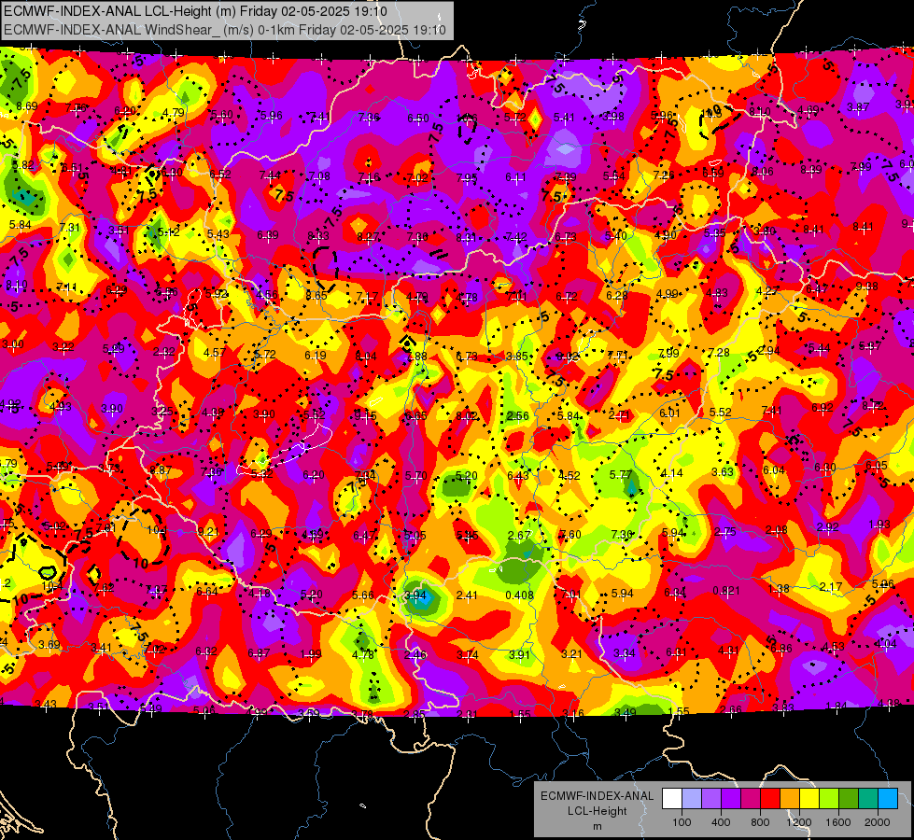Click the sky blue legend swatch
Screen dimensions: 914x840
[888, 799]
